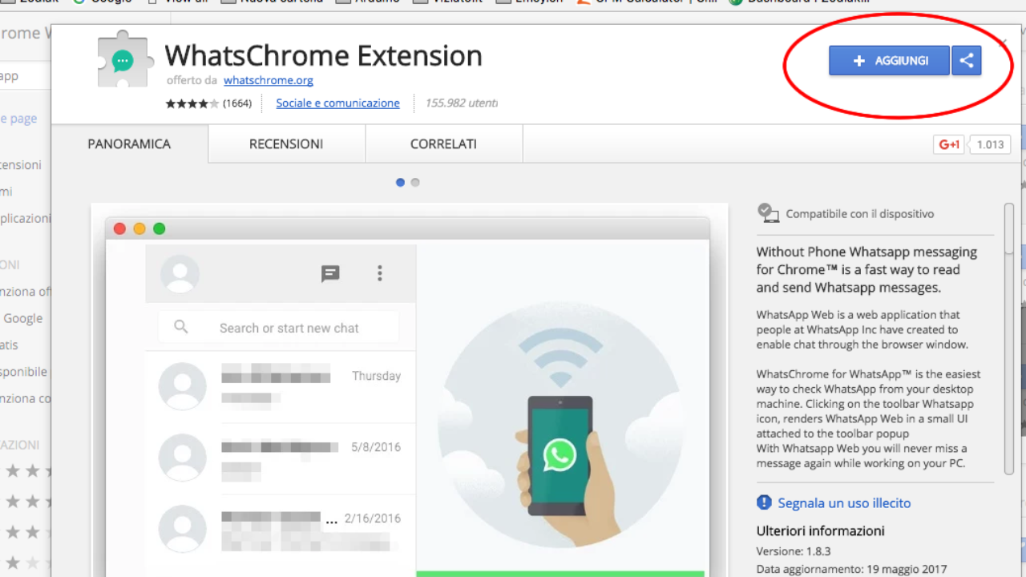
Task: Click the Segnala un uso illecito link
Action: pyautogui.click(x=844, y=503)
